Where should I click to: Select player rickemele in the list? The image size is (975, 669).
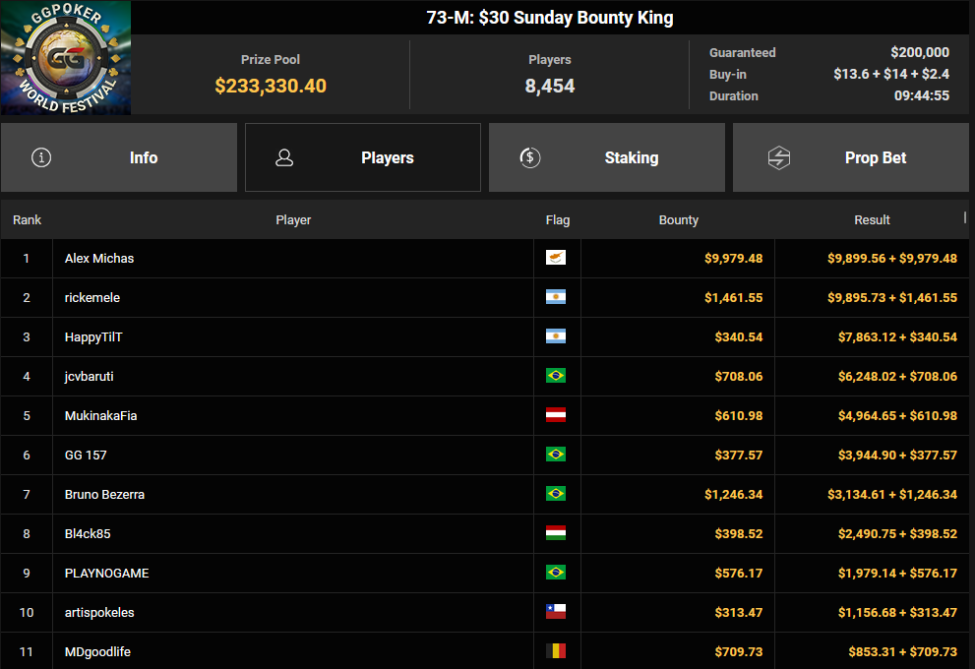[x=92, y=297]
